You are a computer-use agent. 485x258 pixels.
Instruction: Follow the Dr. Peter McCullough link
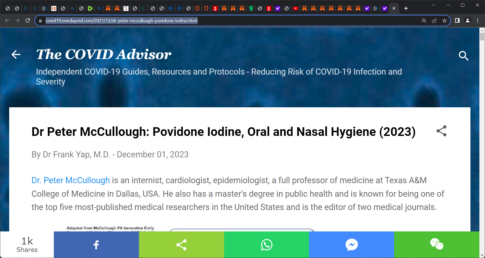coord(70,180)
